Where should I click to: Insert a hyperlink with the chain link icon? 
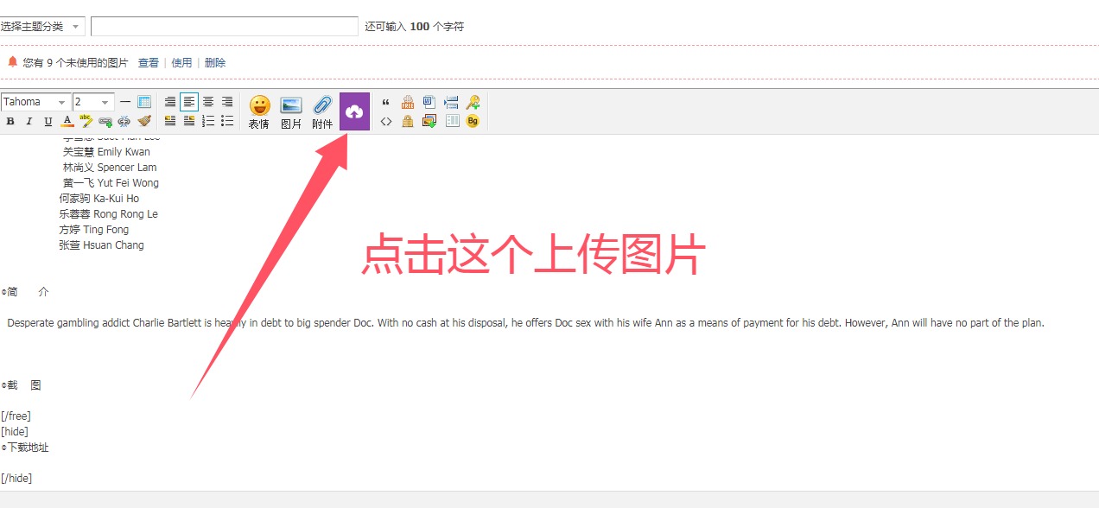pos(105,121)
